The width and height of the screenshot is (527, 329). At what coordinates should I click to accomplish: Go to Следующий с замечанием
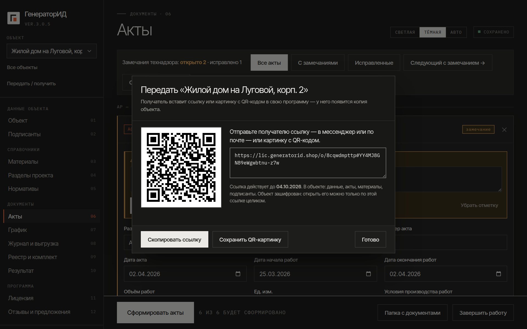448,63
